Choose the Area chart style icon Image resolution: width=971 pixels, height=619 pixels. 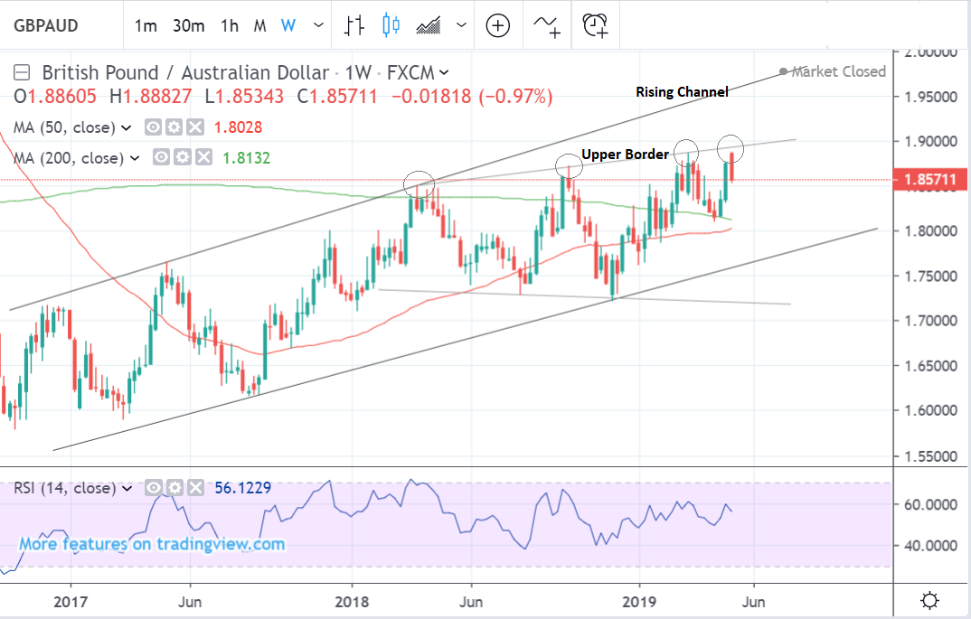(x=427, y=25)
